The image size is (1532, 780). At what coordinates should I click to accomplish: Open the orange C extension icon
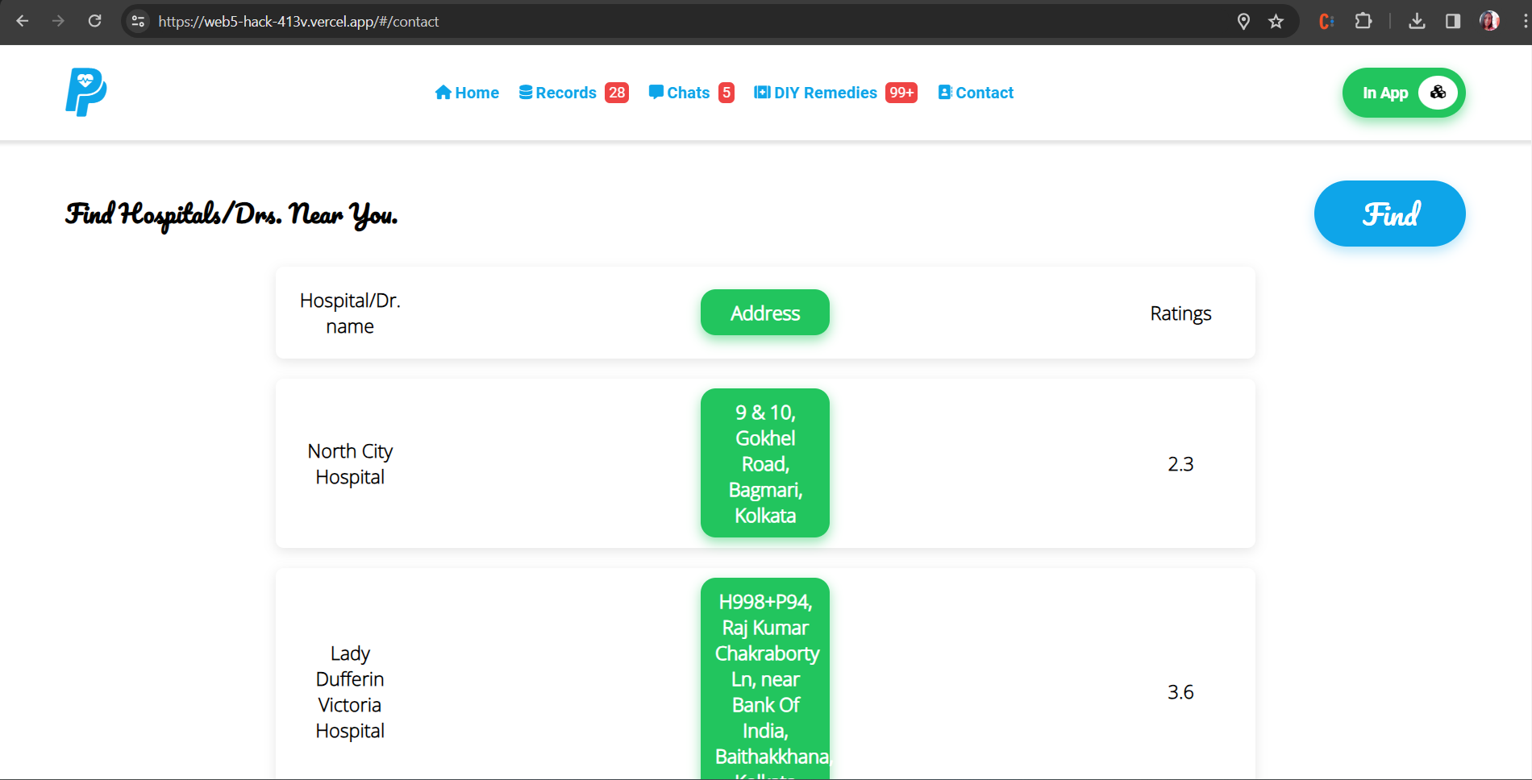pyautogui.click(x=1326, y=21)
